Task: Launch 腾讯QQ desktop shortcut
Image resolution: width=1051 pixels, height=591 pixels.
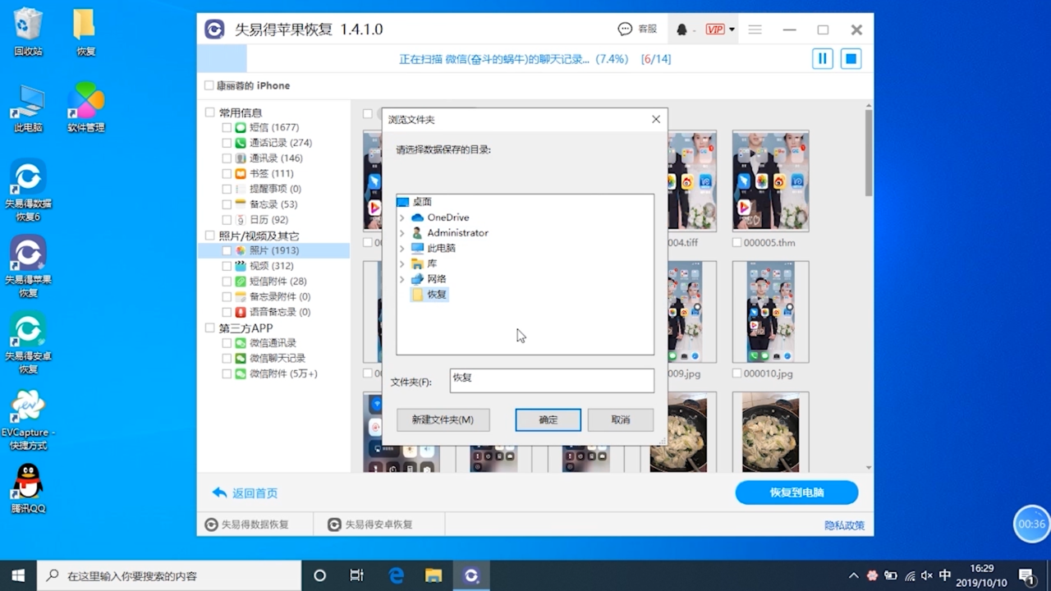Action: [28, 489]
